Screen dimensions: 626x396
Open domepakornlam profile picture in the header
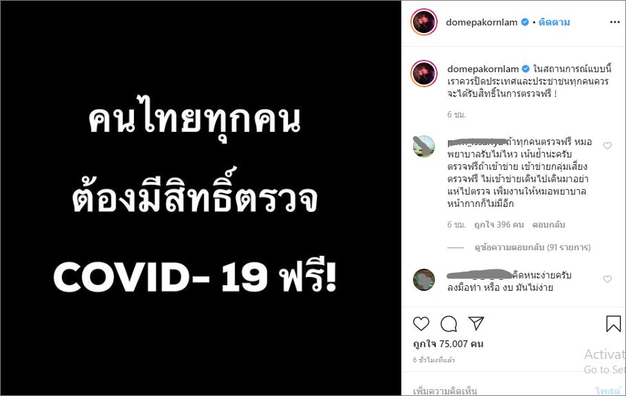click(x=424, y=22)
